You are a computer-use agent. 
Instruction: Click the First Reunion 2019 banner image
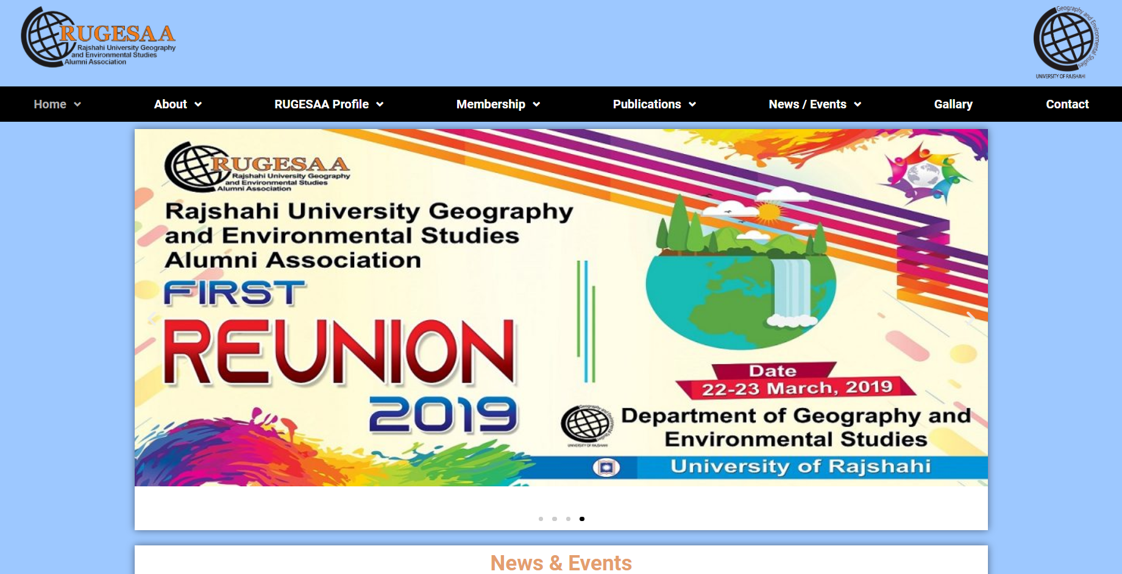tap(561, 307)
